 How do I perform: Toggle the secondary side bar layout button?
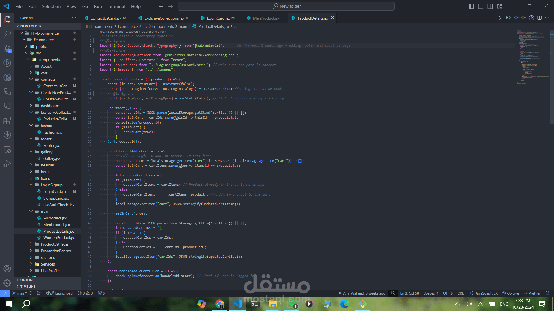click(x=490, y=6)
